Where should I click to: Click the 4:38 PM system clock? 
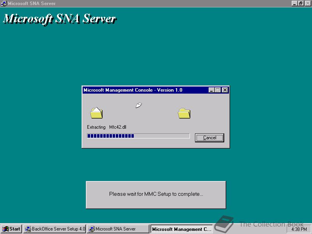tap(299, 229)
